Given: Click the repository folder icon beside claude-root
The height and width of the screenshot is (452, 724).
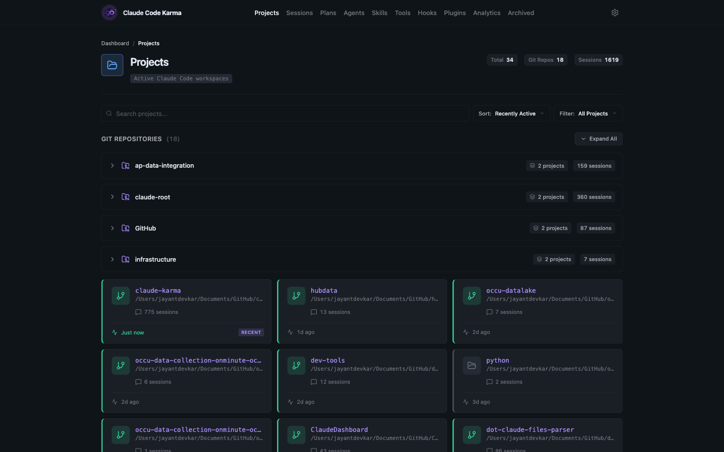Looking at the screenshot, I should click(x=126, y=197).
